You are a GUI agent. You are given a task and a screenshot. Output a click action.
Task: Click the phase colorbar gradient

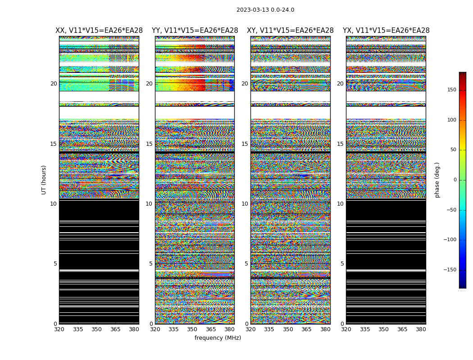pyautogui.click(x=463, y=180)
